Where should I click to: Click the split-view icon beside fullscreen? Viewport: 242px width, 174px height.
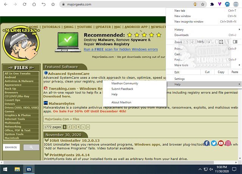point(235,42)
